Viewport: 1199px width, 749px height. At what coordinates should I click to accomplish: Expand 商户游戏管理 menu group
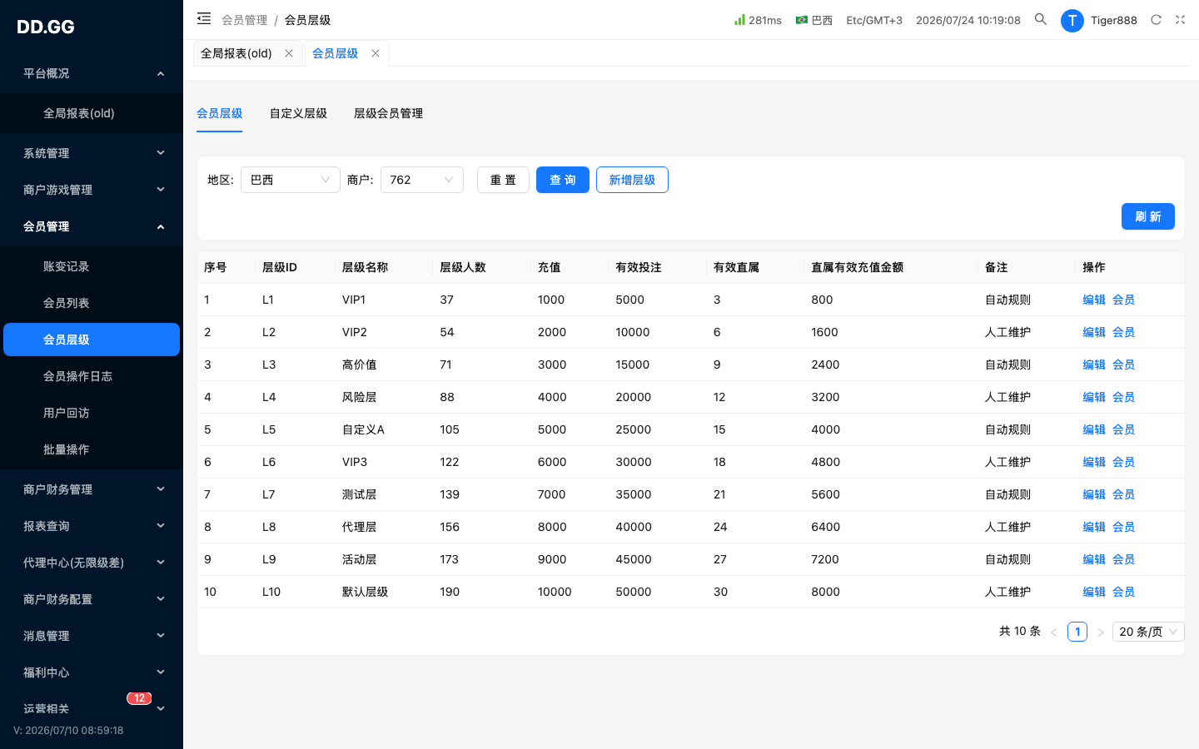[x=92, y=190]
